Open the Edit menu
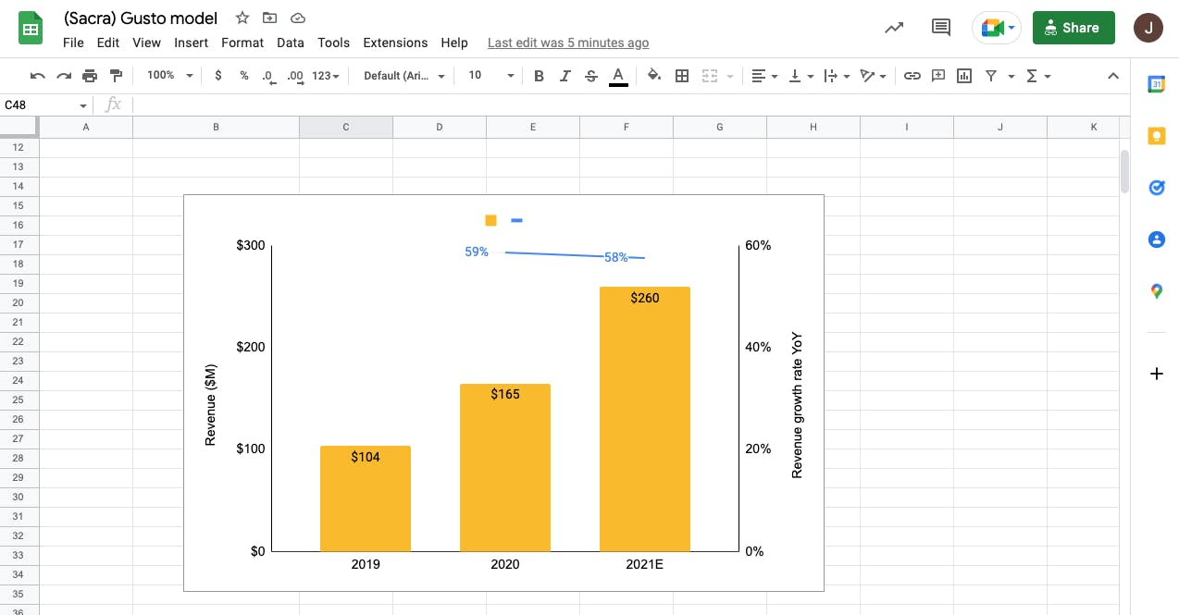The height and width of the screenshot is (615, 1179). coord(108,43)
